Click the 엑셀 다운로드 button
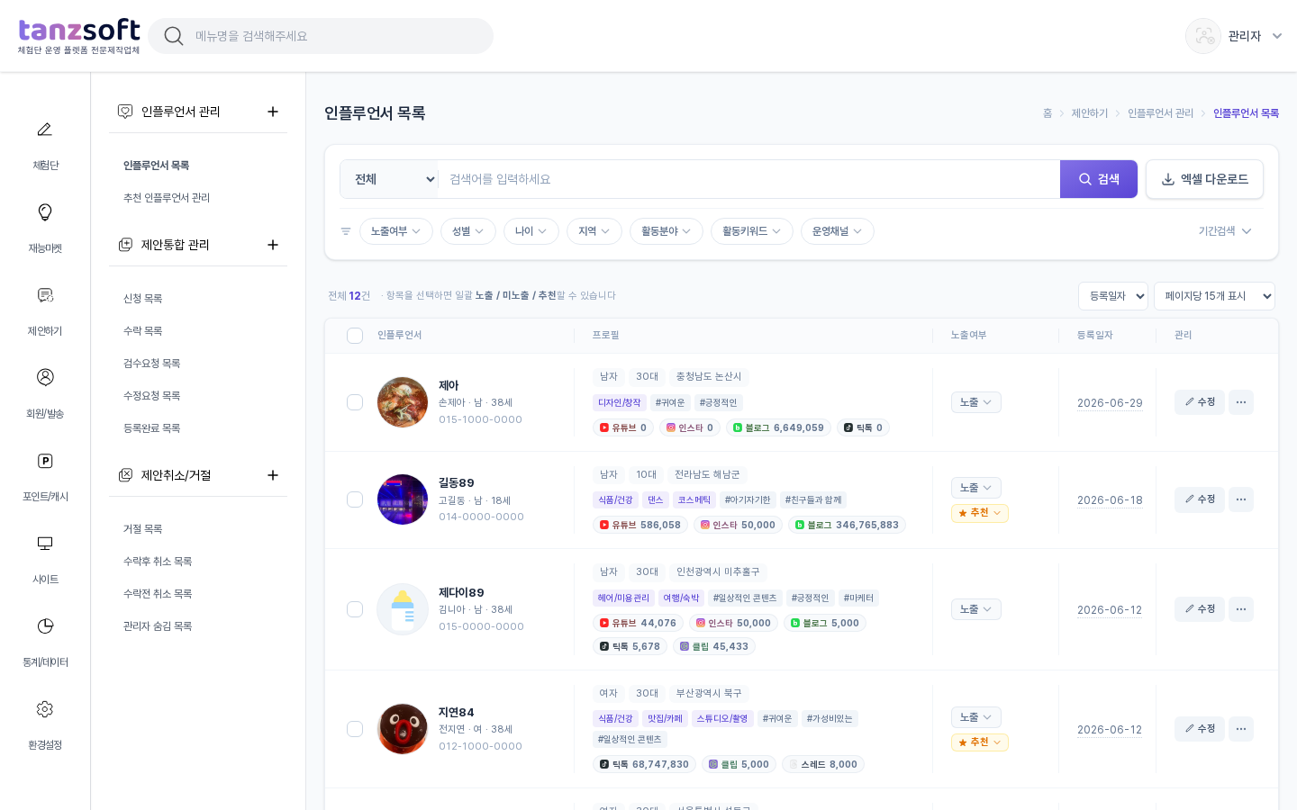 pos(1204,179)
